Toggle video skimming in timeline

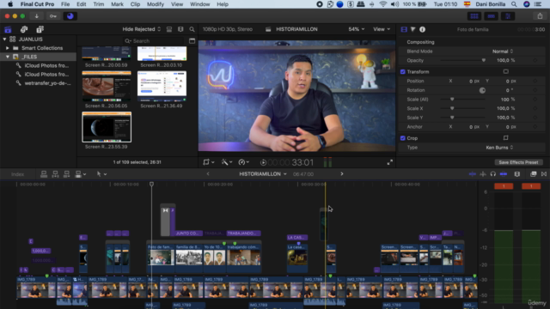pyautogui.click(x=473, y=174)
